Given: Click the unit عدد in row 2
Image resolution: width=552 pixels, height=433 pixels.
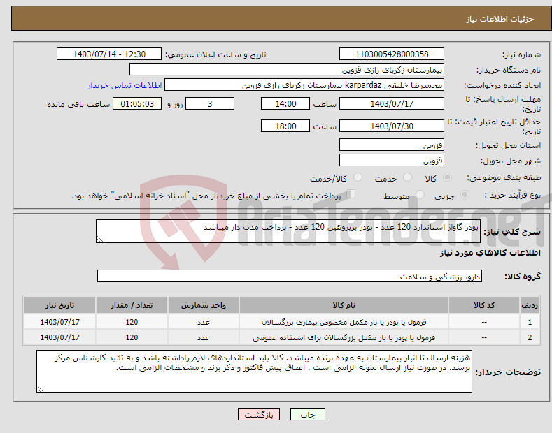Looking at the screenshot, I should [x=204, y=337].
